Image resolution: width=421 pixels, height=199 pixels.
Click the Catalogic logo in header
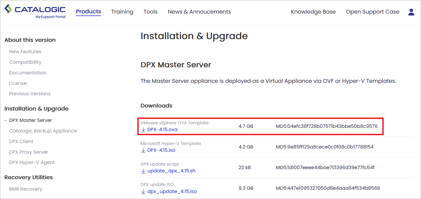[x=35, y=11]
